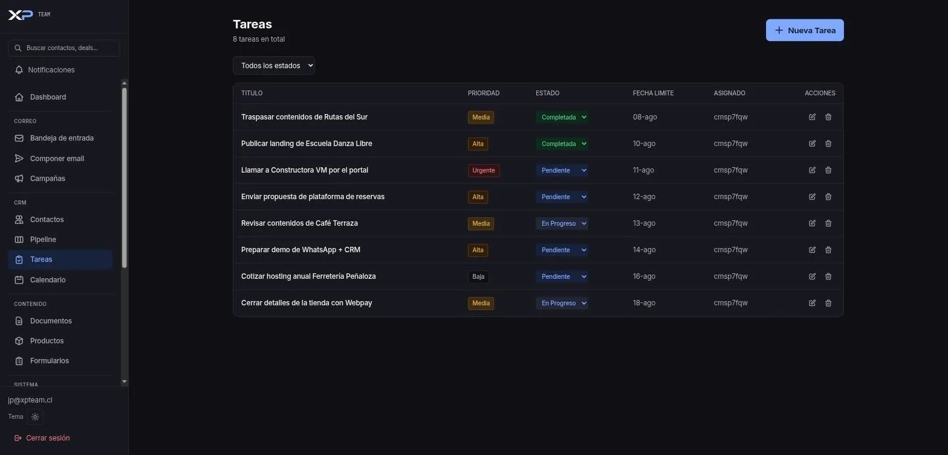Open Documentos in the sidebar
Image resolution: width=948 pixels, height=455 pixels.
[60, 321]
